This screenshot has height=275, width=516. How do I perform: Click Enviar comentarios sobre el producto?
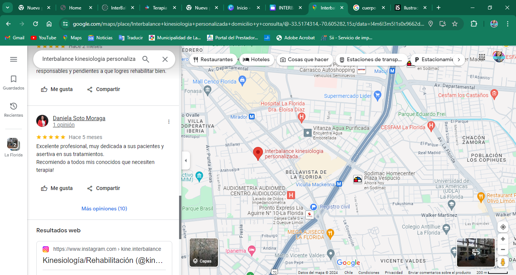tap(439, 272)
